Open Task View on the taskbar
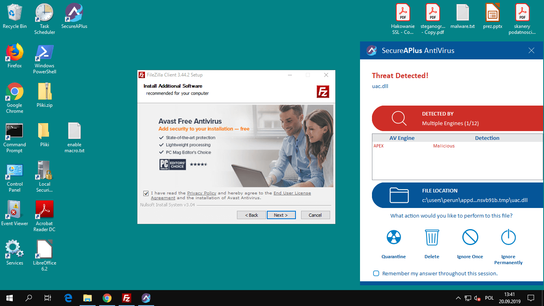Image resolution: width=544 pixels, height=306 pixels. [x=48, y=298]
